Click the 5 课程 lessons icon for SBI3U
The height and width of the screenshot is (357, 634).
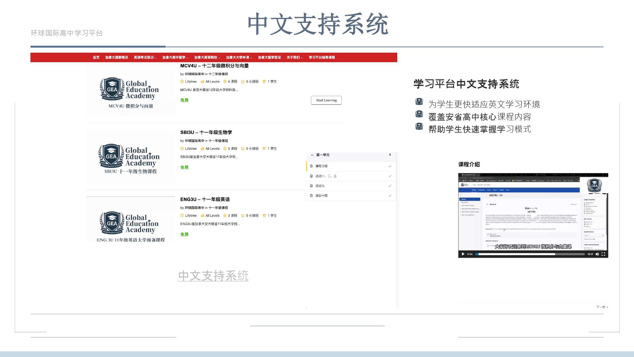tap(225, 149)
